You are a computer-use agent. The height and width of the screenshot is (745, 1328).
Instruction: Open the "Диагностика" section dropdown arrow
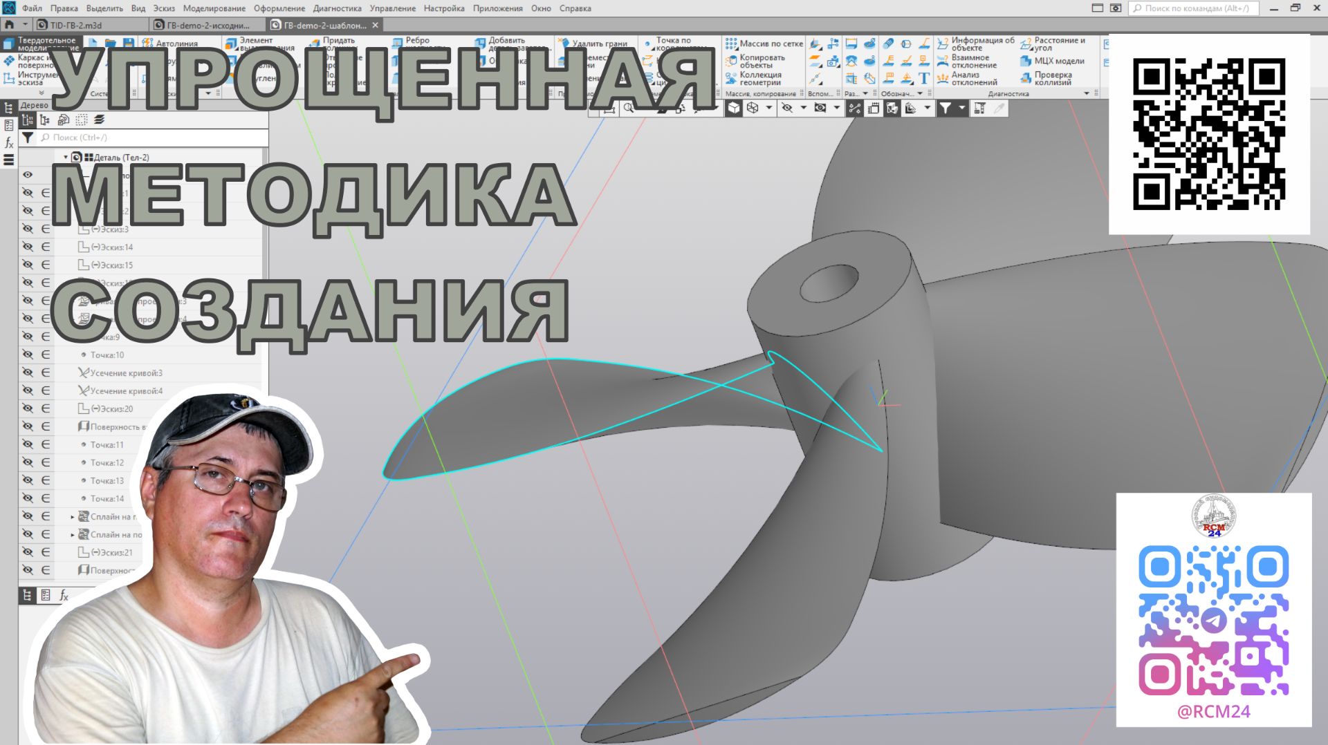pyautogui.click(x=1086, y=93)
